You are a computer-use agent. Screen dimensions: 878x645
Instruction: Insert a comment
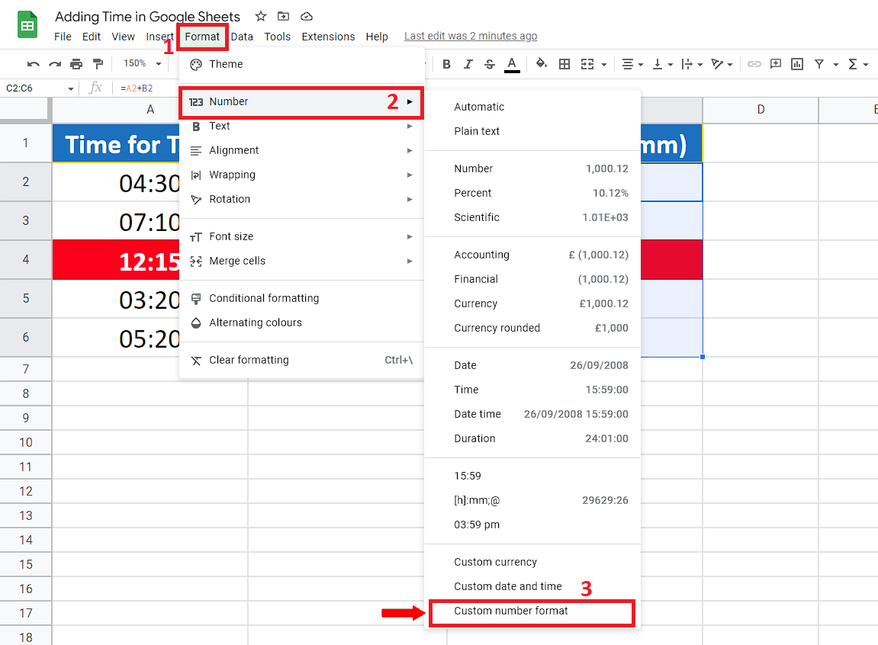click(775, 63)
